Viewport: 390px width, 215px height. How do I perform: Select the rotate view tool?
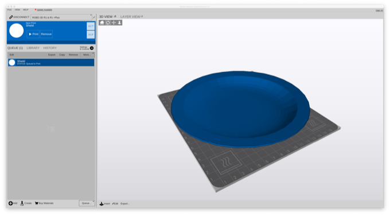108,23
